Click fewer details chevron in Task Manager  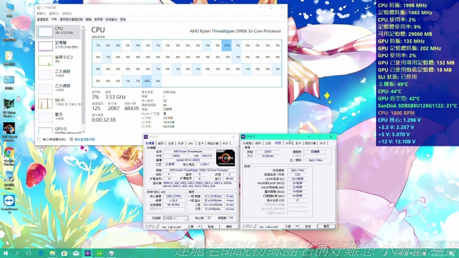pyautogui.click(x=39, y=140)
